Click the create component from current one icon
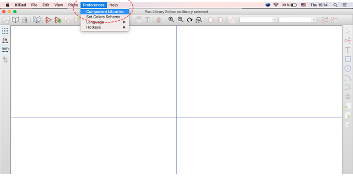The height and width of the screenshot is (176, 353). [68, 20]
